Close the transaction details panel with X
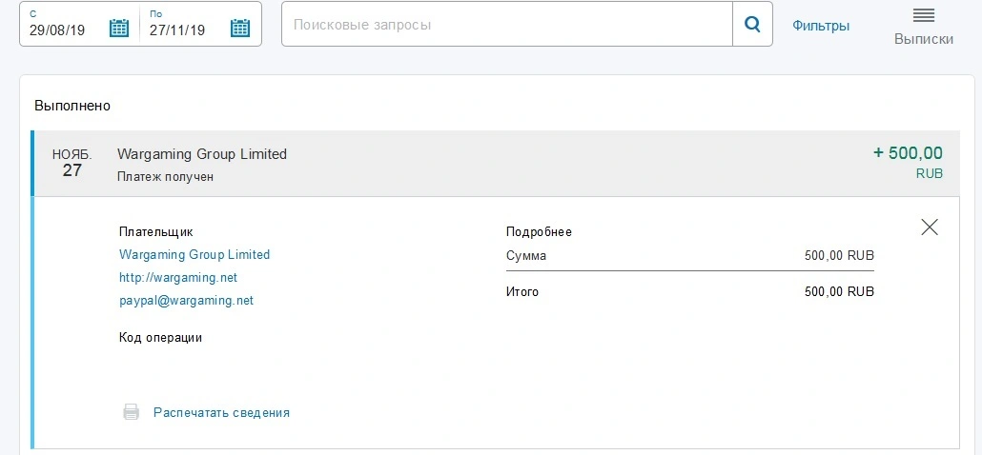 [x=930, y=227]
